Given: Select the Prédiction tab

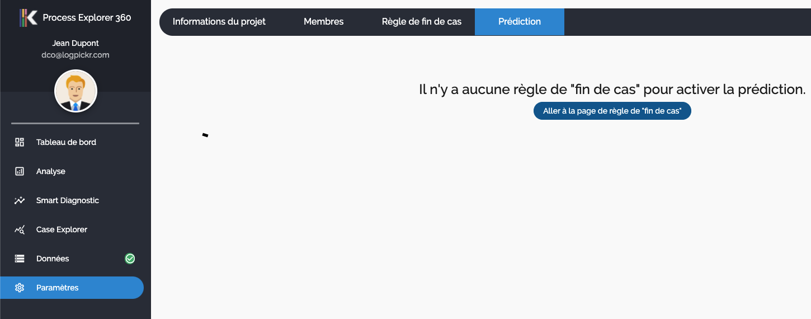Looking at the screenshot, I should (519, 22).
